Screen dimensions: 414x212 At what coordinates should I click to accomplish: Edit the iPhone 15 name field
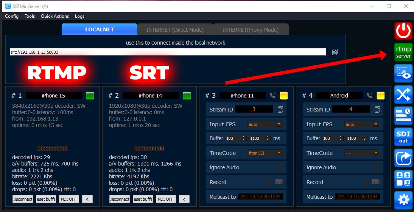coord(54,96)
